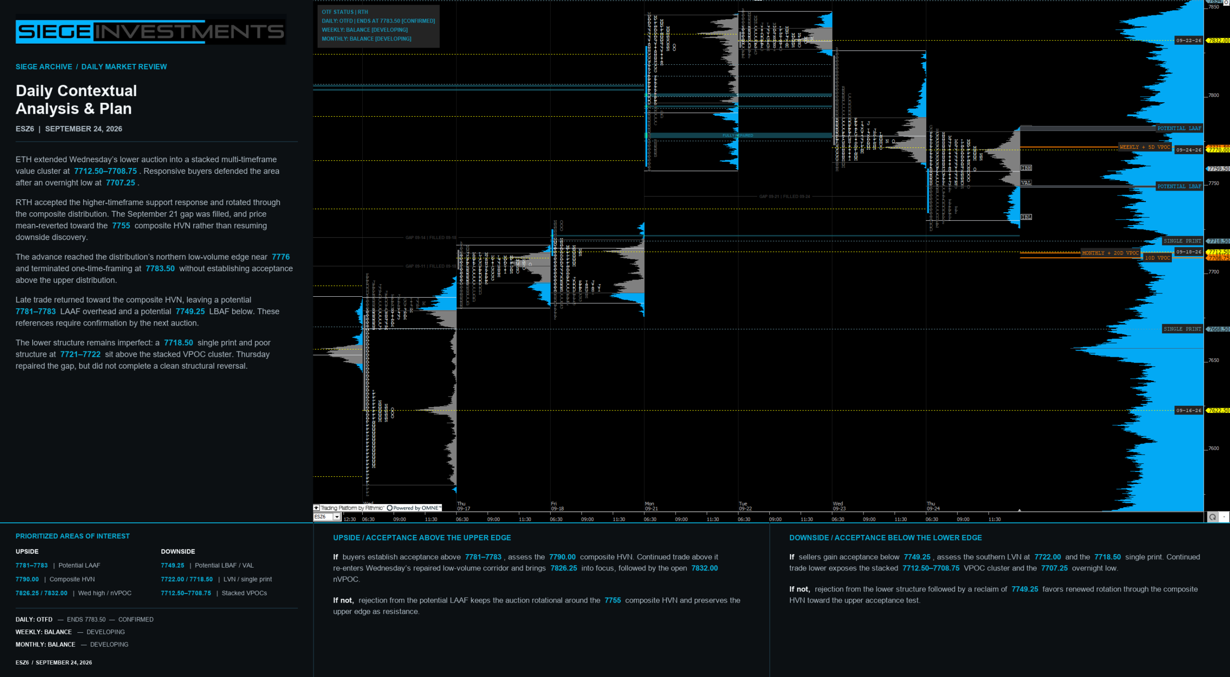The width and height of the screenshot is (1230, 677).
Task: Click the SINGLE PRINT label near 7718.50
Action: 1182,241
